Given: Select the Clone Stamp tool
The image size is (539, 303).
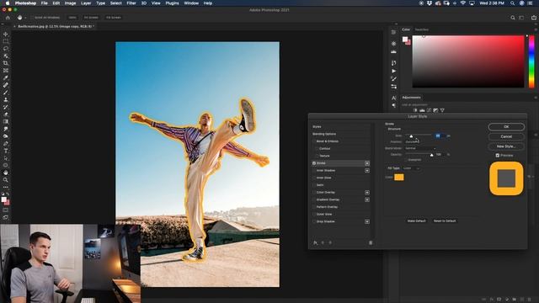Looking at the screenshot, I should (x=6, y=99).
